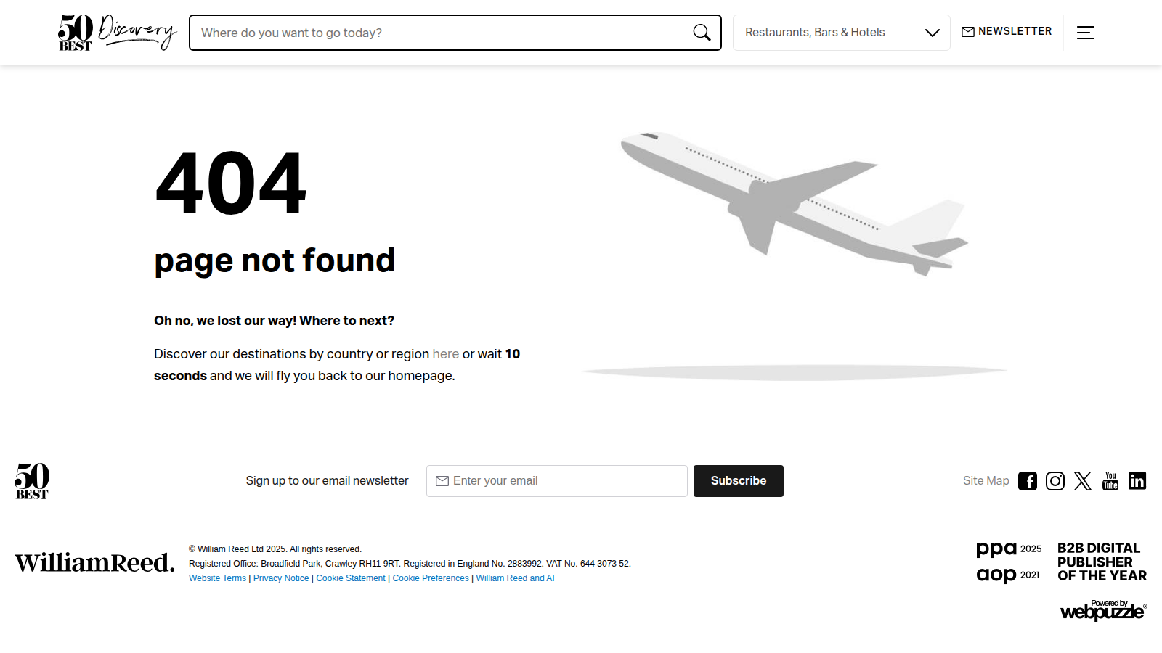1162x653 pixels.
Task: Click the X (Twitter) icon
Action: pyautogui.click(x=1082, y=481)
